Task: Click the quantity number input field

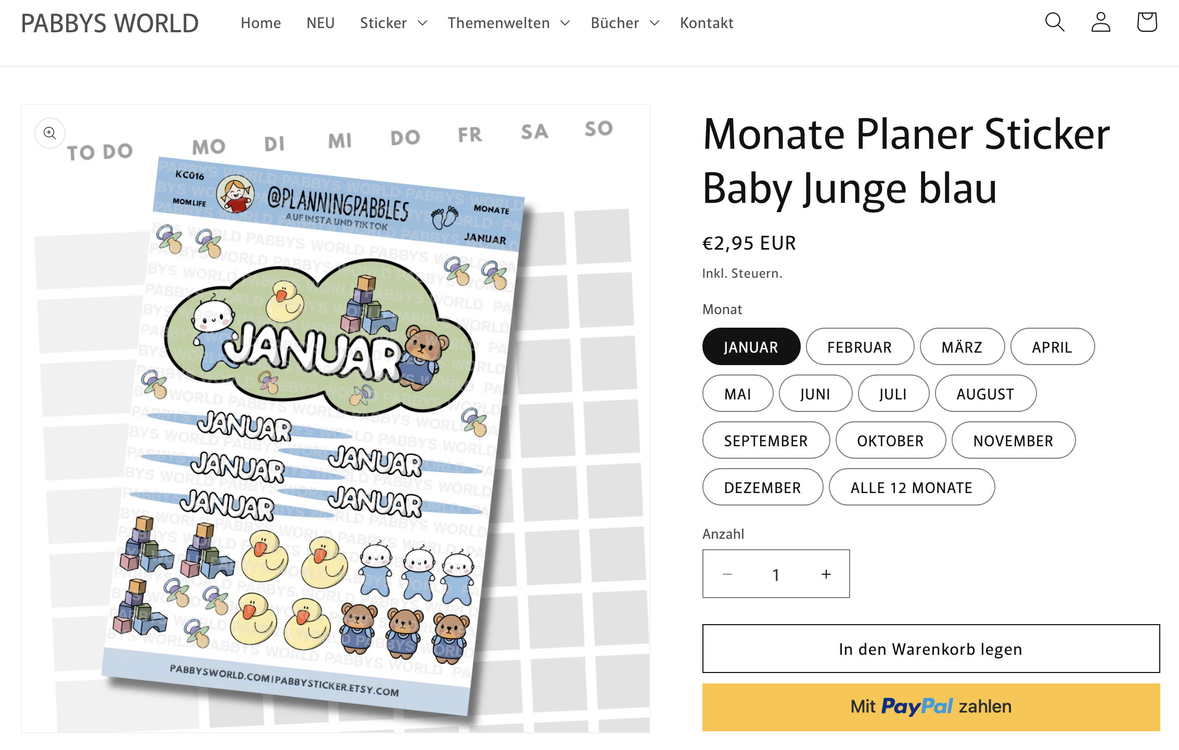Action: coord(776,574)
